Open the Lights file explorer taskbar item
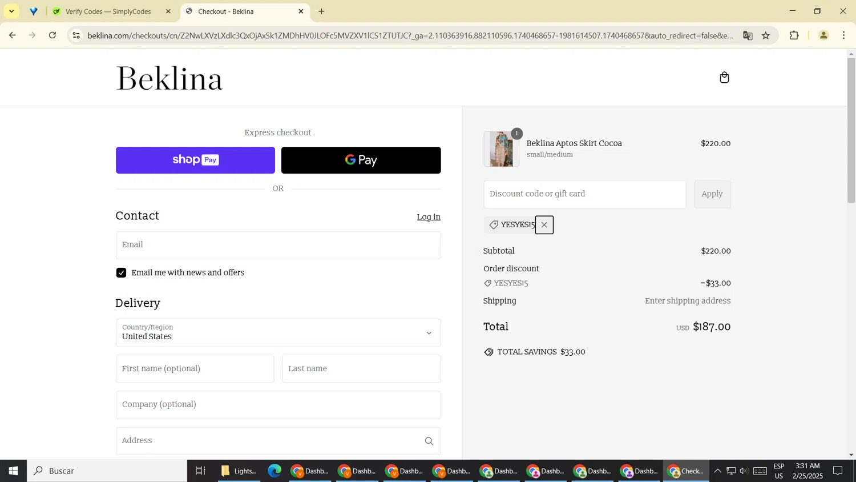The width and height of the screenshot is (856, 482). point(239,471)
